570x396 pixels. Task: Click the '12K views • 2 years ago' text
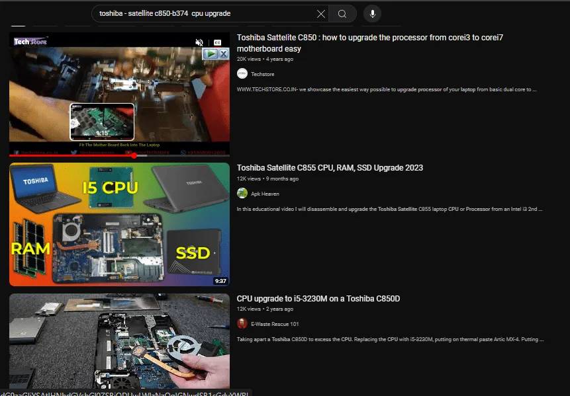pyautogui.click(x=265, y=309)
